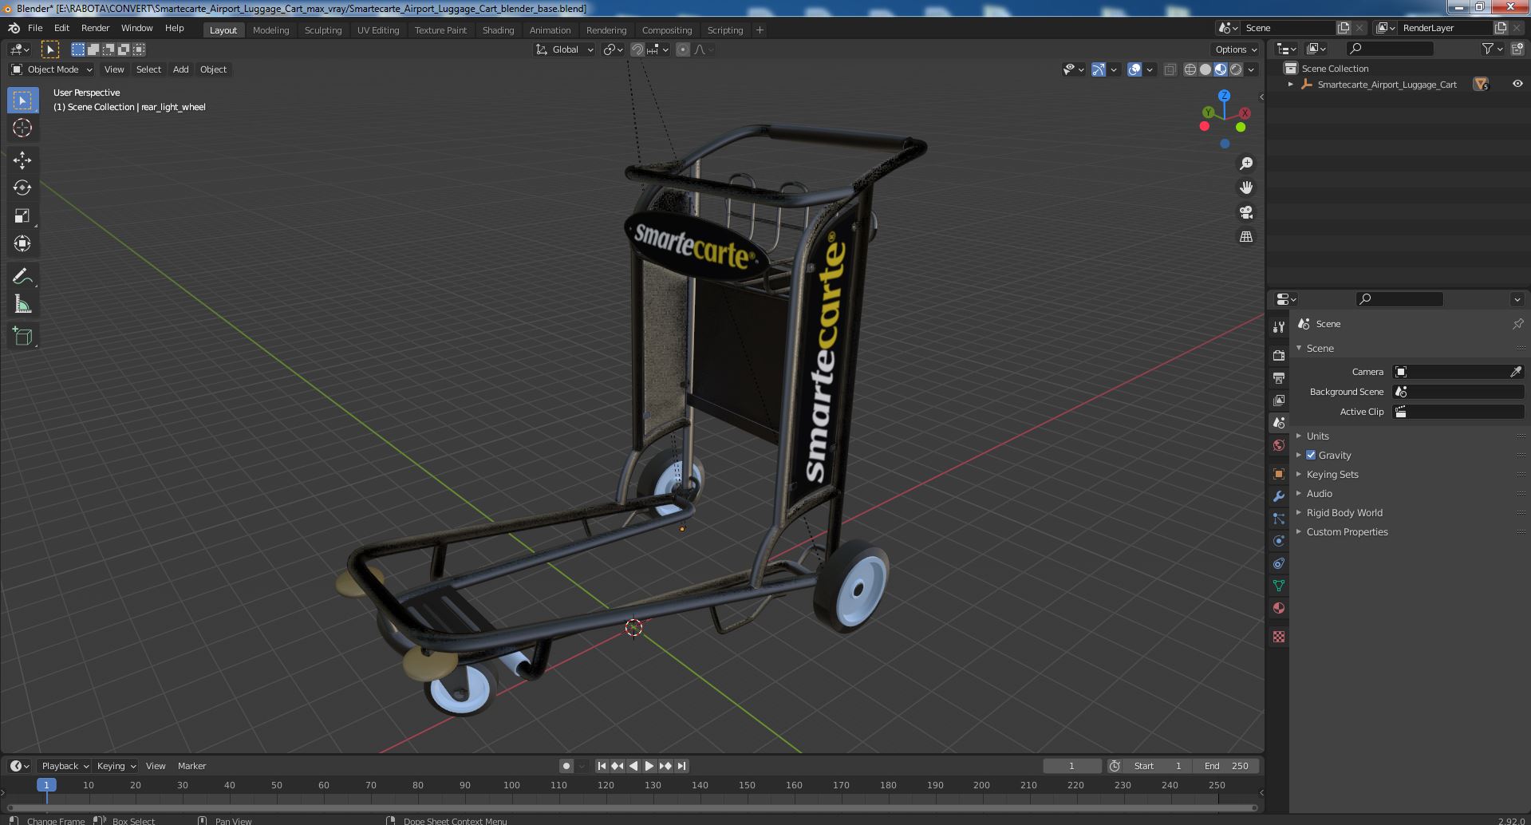This screenshot has height=825, width=1531.
Task: Open the Tool properties tab
Action: [1279, 327]
